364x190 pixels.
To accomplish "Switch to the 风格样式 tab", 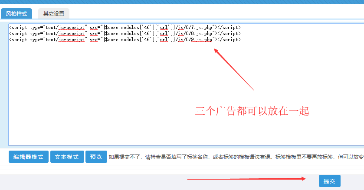I will pyautogui.click(x=16, y=13).
